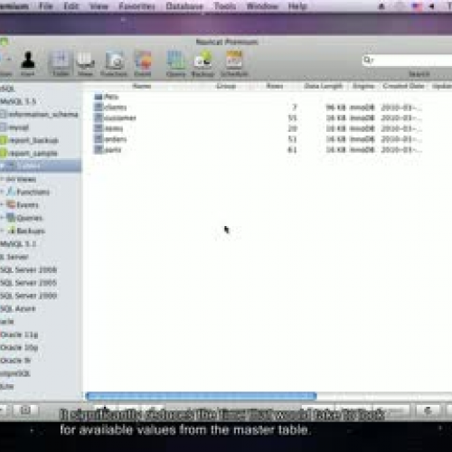Open the Help menu

pos(297,6)
